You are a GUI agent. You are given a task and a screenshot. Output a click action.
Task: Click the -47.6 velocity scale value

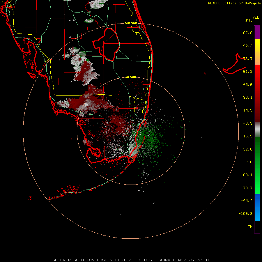coord(247,162)
